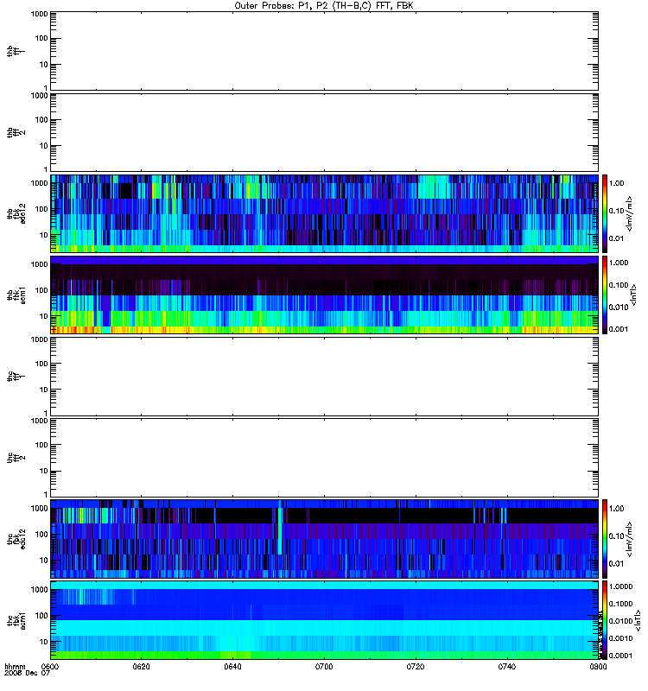Click the empty "thc fff 2" plot panel
Image resolution: width=648 pixels, height=691 pixels.
[x=325, y=458]
